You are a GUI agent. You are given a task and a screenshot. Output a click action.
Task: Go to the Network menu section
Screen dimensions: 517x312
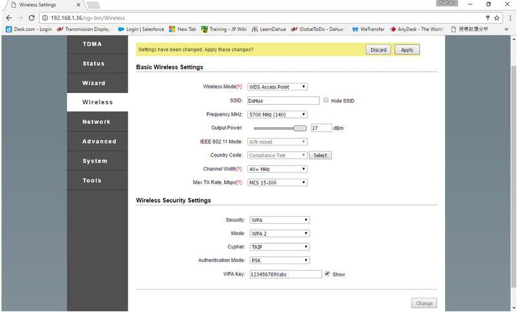pos(98,122)
